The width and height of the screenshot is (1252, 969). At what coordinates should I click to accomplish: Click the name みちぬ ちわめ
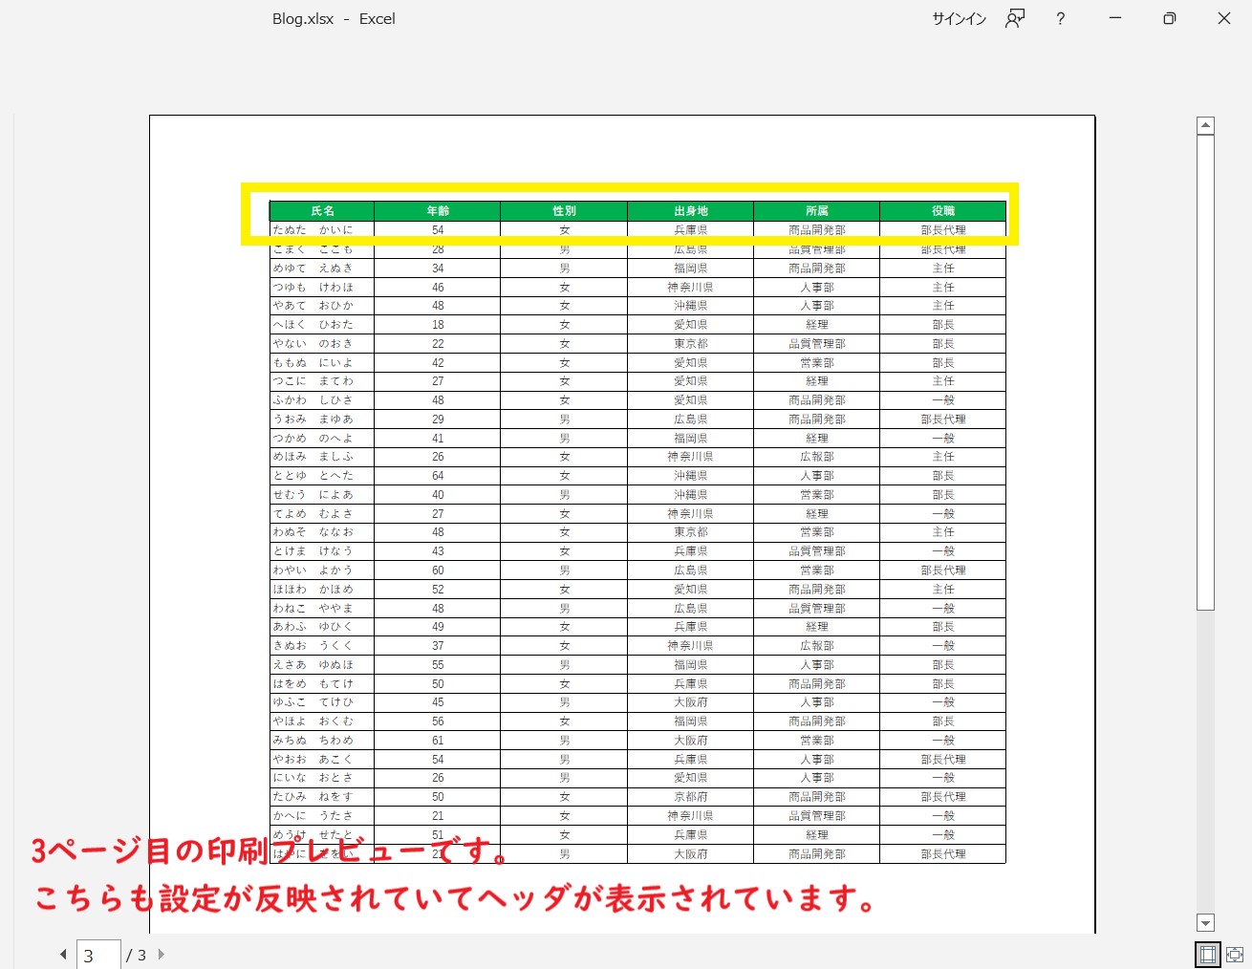pos(313,741)
